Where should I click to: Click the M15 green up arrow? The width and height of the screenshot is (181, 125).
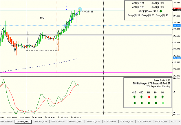pos(134,97)
